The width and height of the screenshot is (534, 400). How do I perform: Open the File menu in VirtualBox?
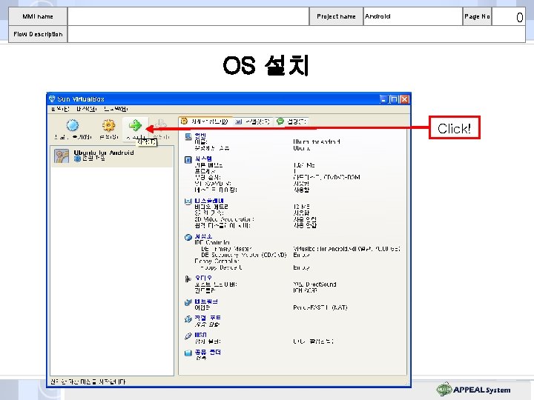coord(60,109)
